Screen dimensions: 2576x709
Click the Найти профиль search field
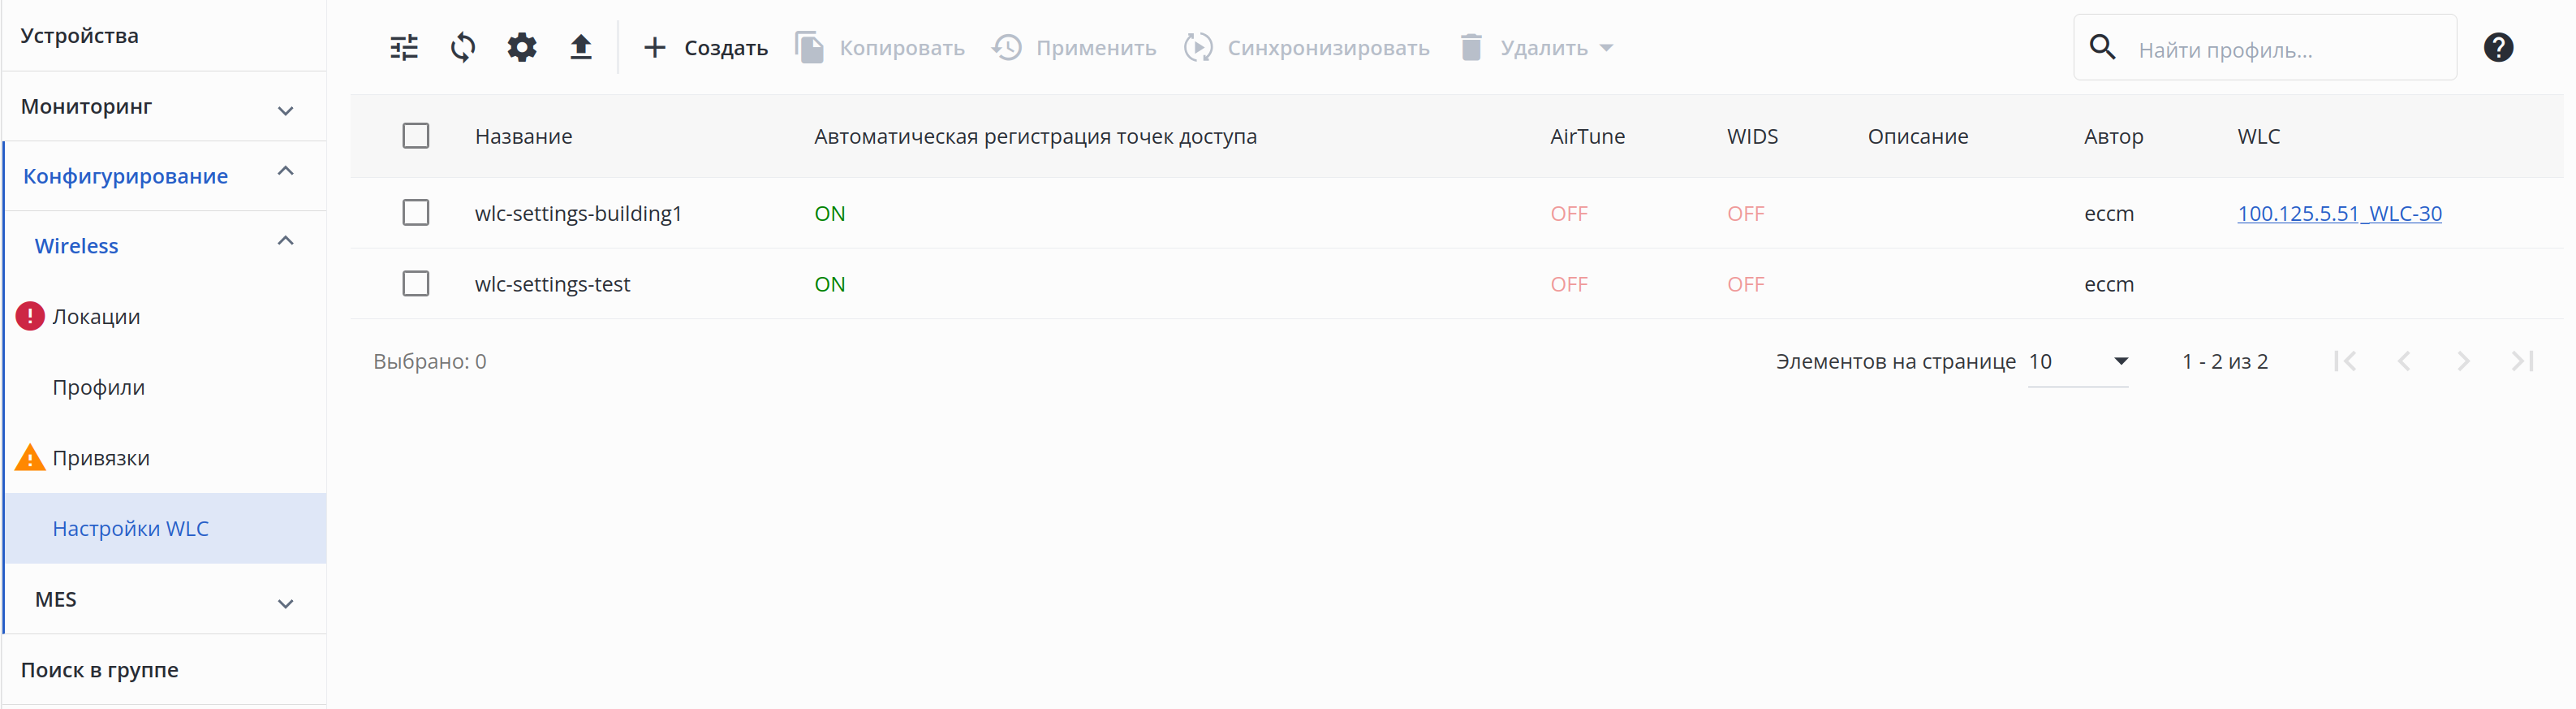[2290, 49]
